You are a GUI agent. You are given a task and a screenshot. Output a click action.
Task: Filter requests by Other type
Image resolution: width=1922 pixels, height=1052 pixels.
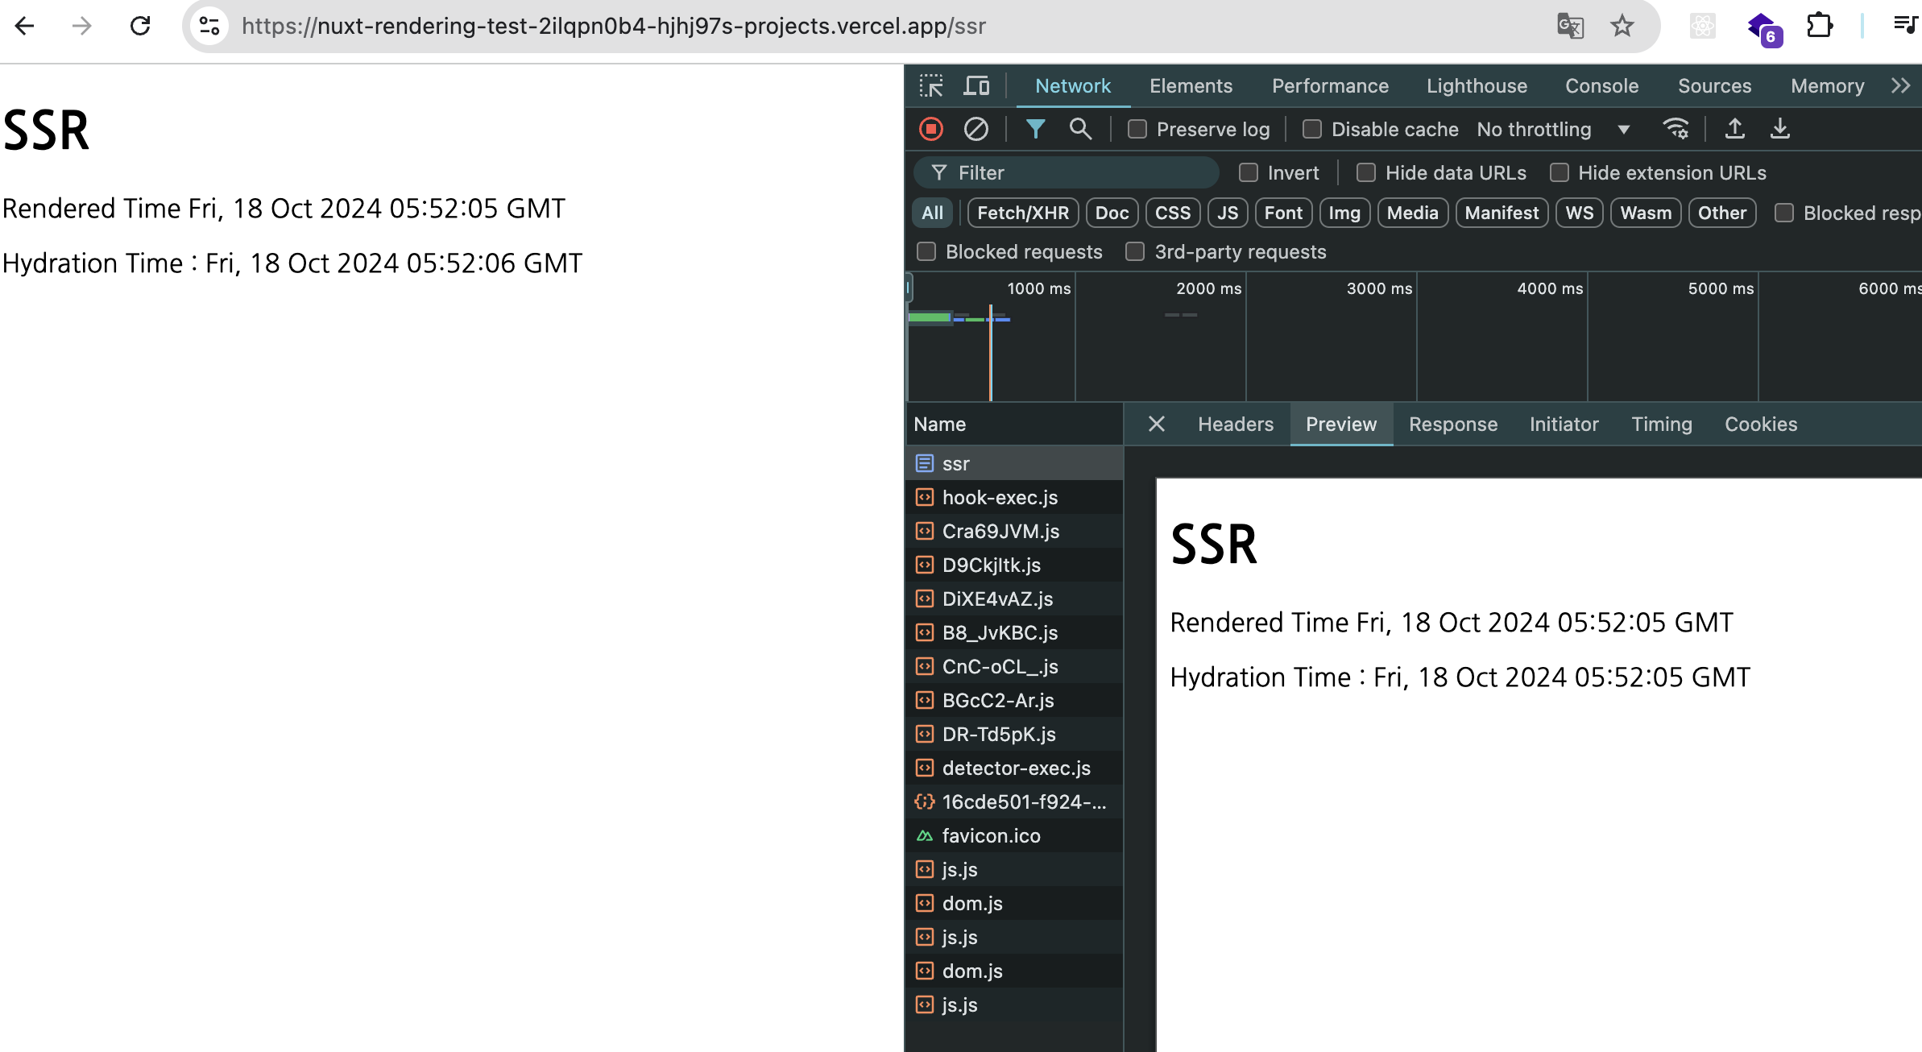pyautogui.click(x=1722, y=213)
